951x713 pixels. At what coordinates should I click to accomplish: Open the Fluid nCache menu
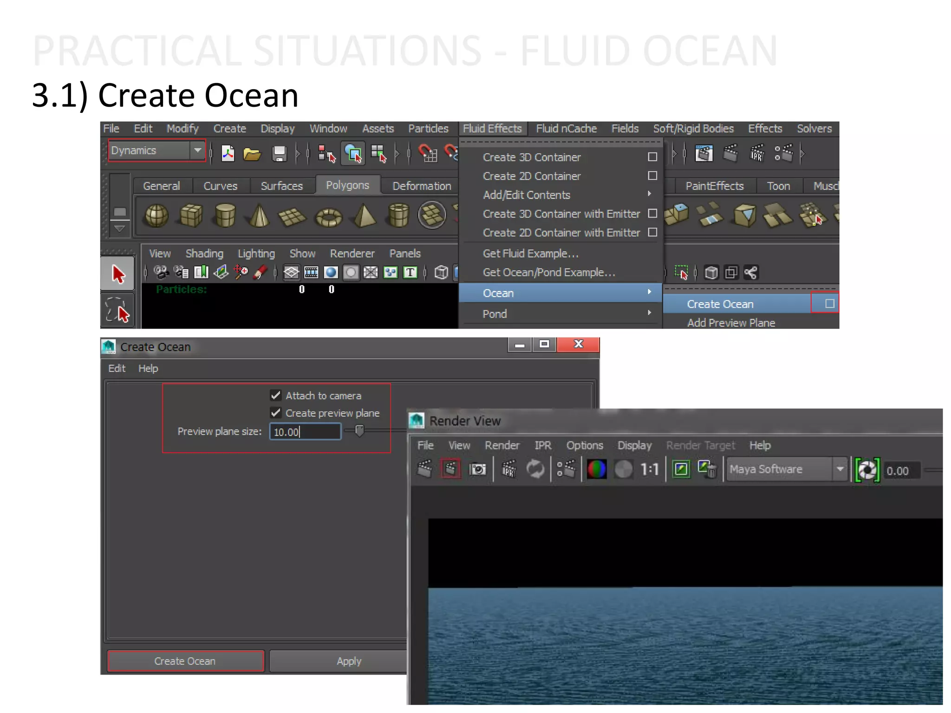pos(566,129)
